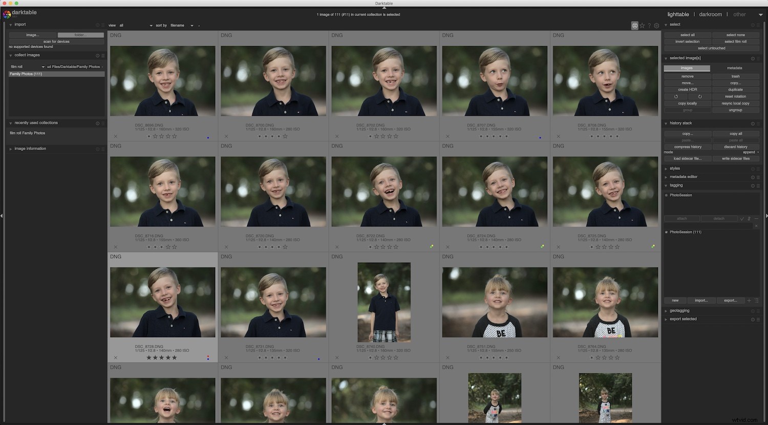The width and height of the screenshot is (768, 425).
Task: Click the question mark help icon in top toolbar
Action: (x=649, y=26)
